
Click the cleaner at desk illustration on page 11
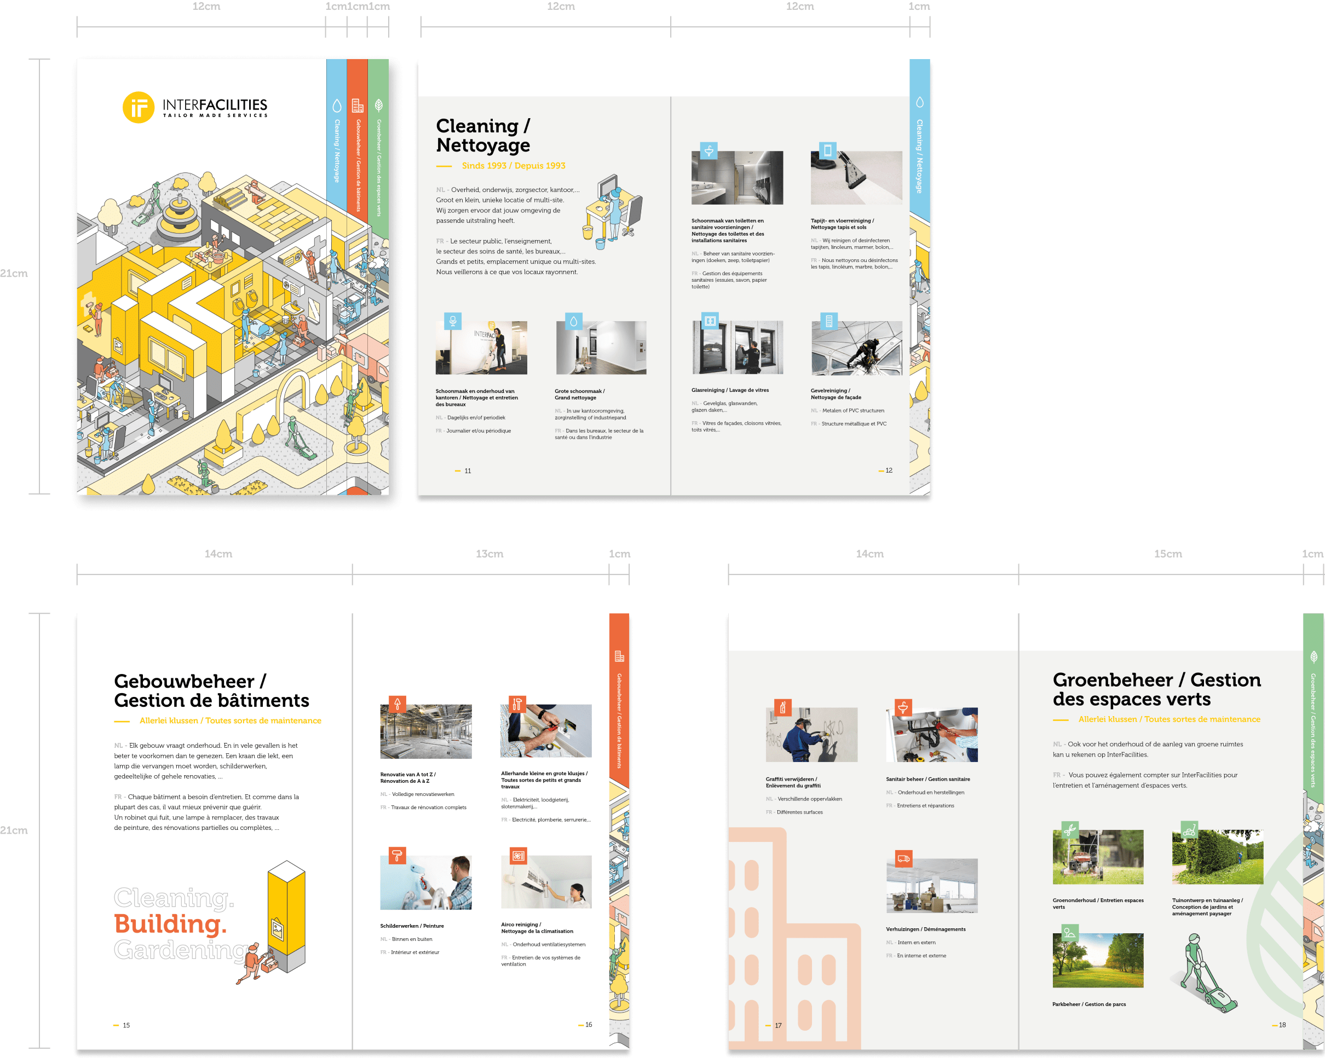pos(613,212)
